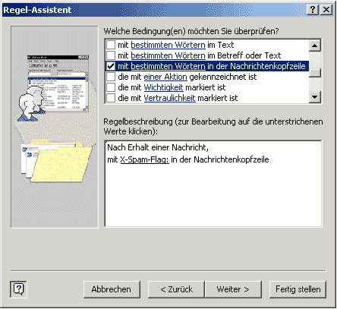This screenshot has width=337, height=309.
Task: Click scroll down arrow of conditions list
Action: coord(315,96)
